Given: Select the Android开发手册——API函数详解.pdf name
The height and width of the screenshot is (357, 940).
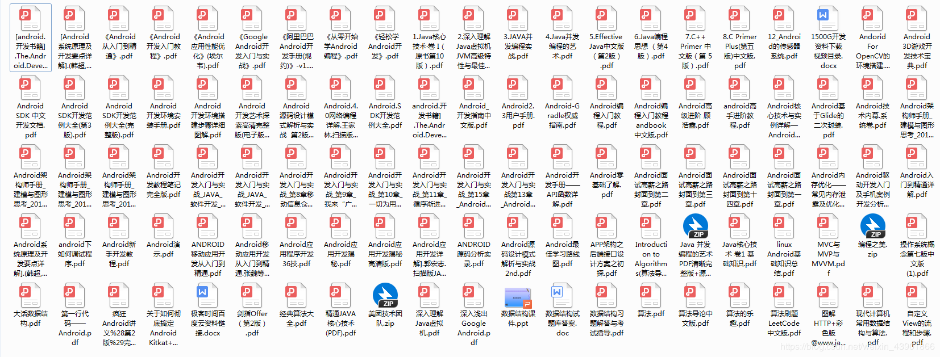Looking at the screenshot, I should 563,190.
